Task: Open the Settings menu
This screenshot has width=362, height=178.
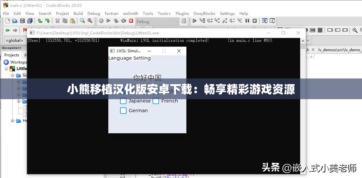Action: [227, 14]
